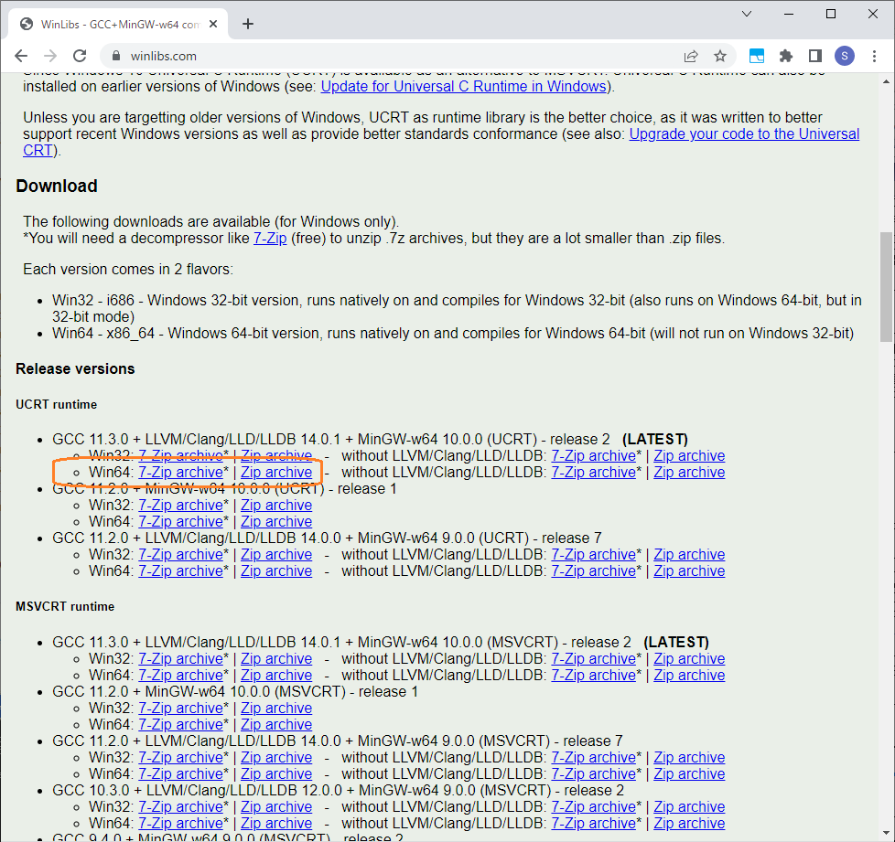This screenshot has width=895, height=842.
Task: Download UCRT release 7 Win32 Zip archive without LLVM
Action: click(x=689, y=555)
